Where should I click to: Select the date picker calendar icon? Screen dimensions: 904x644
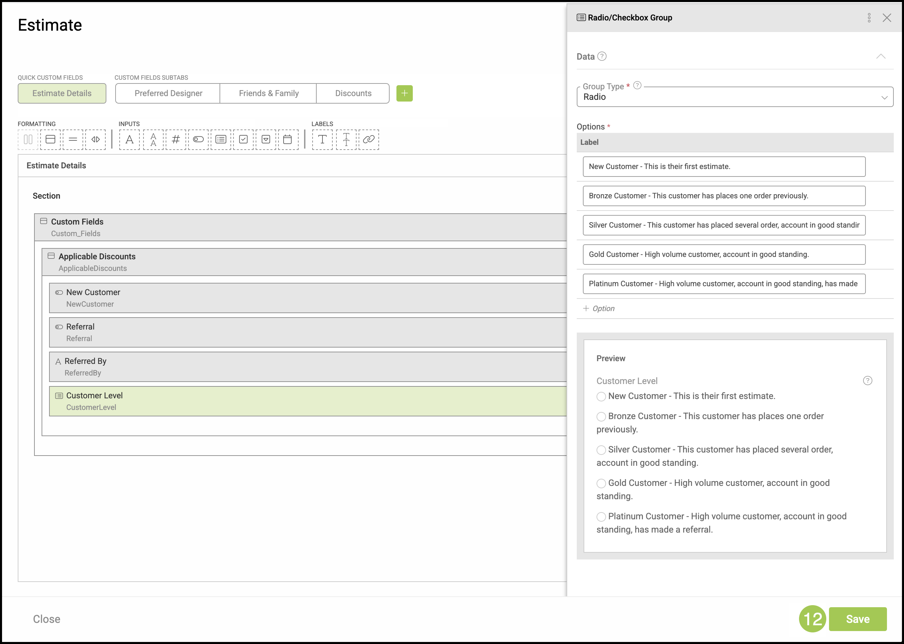click(x=288, y=139)
